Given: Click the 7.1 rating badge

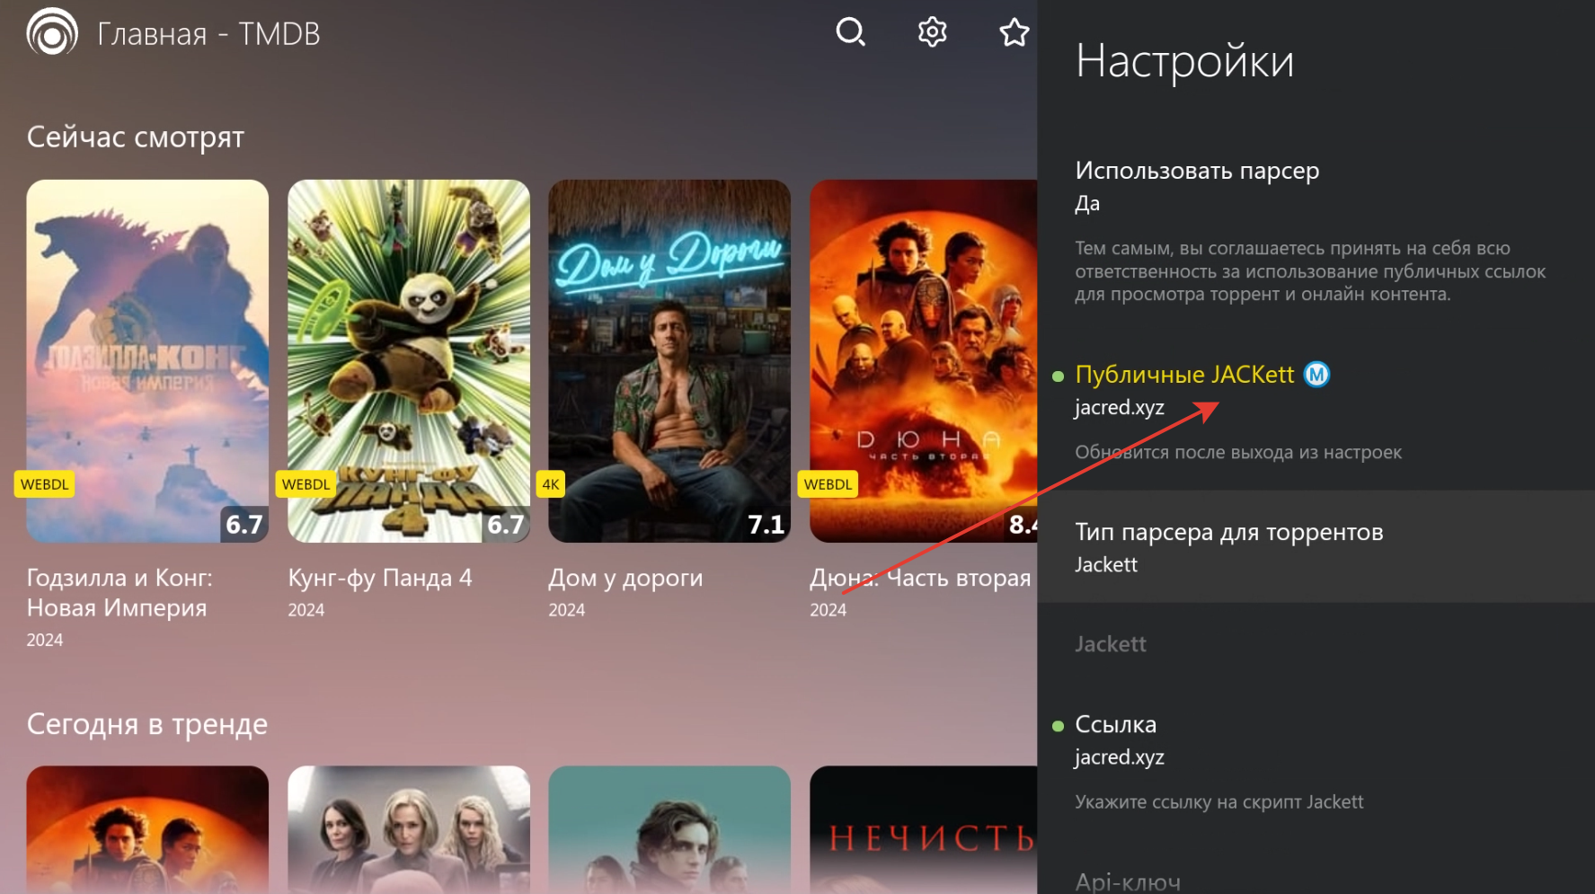Looking at the screenshot, I should (766, 524).
